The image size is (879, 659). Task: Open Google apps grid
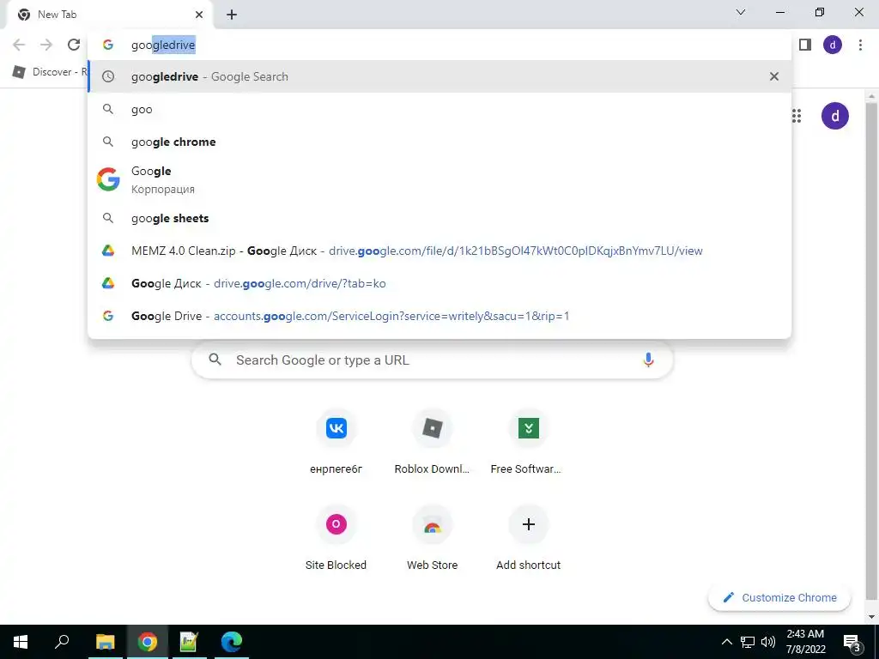pos(797,116)
